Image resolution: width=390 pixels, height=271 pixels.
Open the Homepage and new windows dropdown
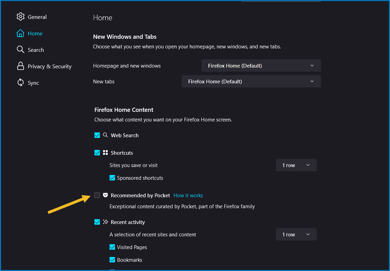261,66
